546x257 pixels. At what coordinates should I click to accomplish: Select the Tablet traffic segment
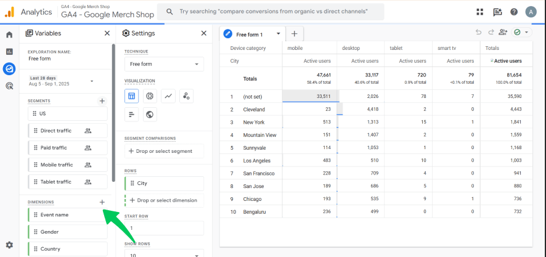coord(68,182)
